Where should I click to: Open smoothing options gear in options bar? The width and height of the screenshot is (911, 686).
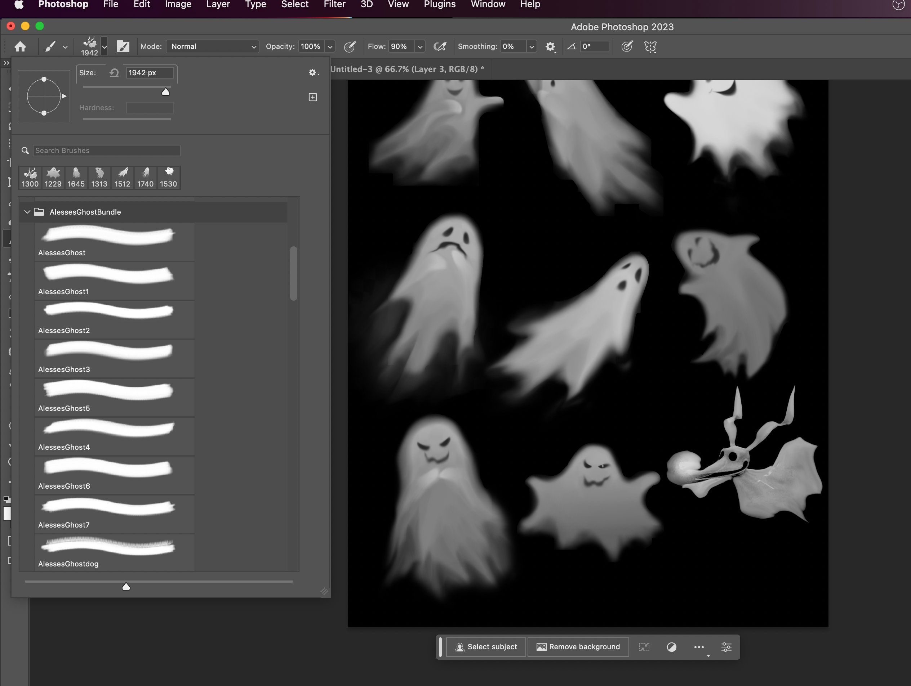point(551,46)
